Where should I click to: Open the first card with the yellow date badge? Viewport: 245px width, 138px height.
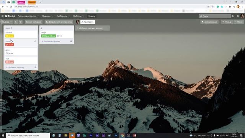[21, 34]
